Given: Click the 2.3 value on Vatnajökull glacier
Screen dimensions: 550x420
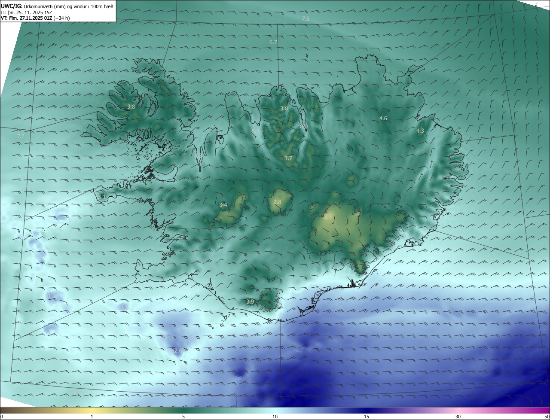Looking at the screenshot, I should click(x=328, y=217).
